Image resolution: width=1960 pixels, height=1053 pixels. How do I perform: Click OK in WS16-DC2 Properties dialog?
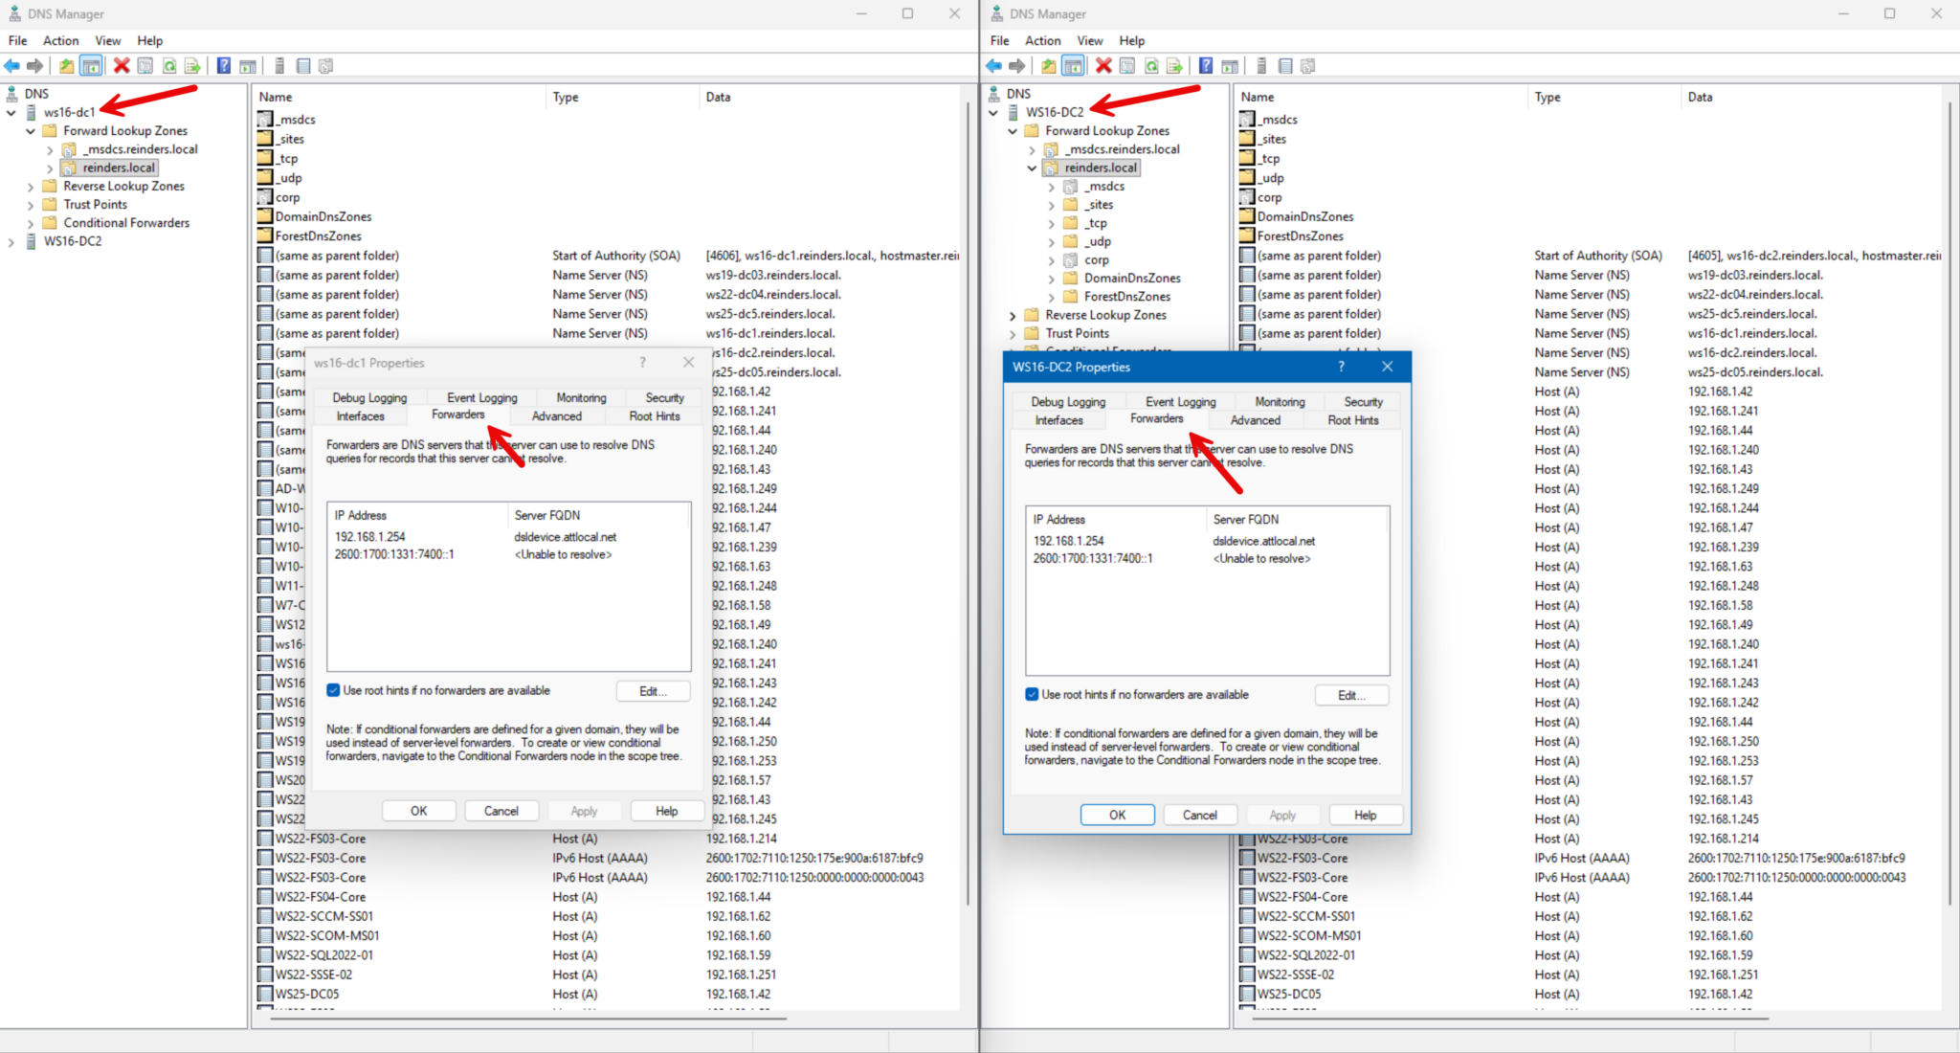[1117, 815]
